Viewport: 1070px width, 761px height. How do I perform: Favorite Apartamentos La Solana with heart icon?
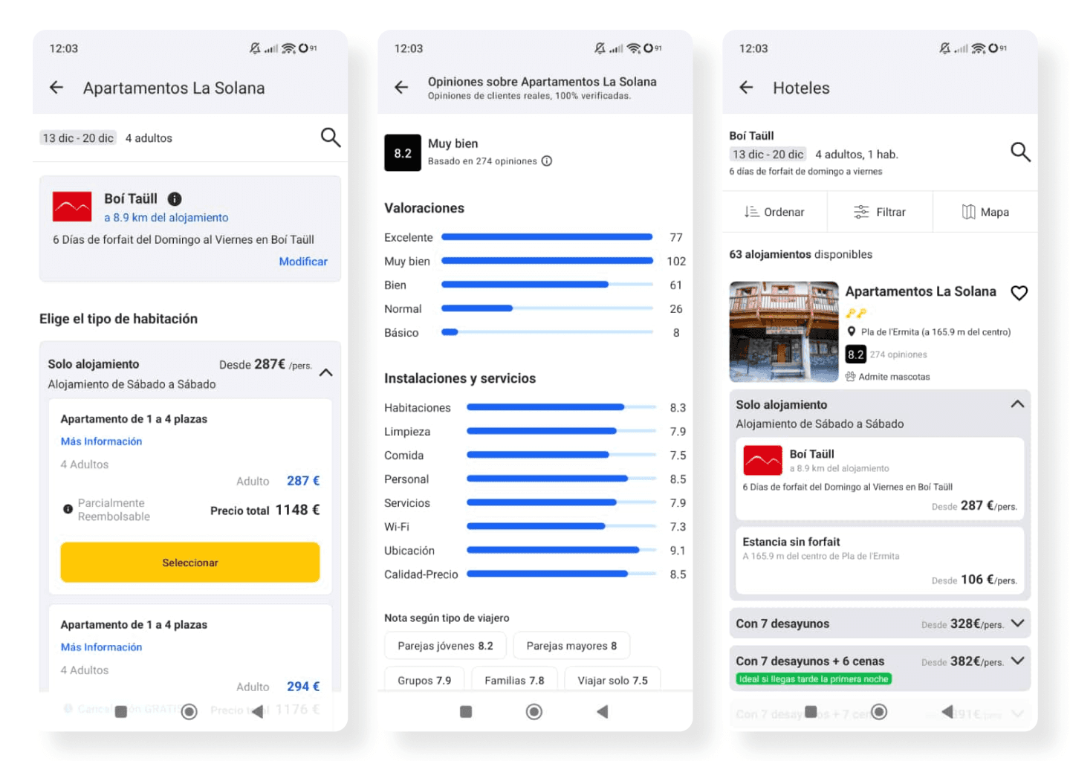(1019, 293)
